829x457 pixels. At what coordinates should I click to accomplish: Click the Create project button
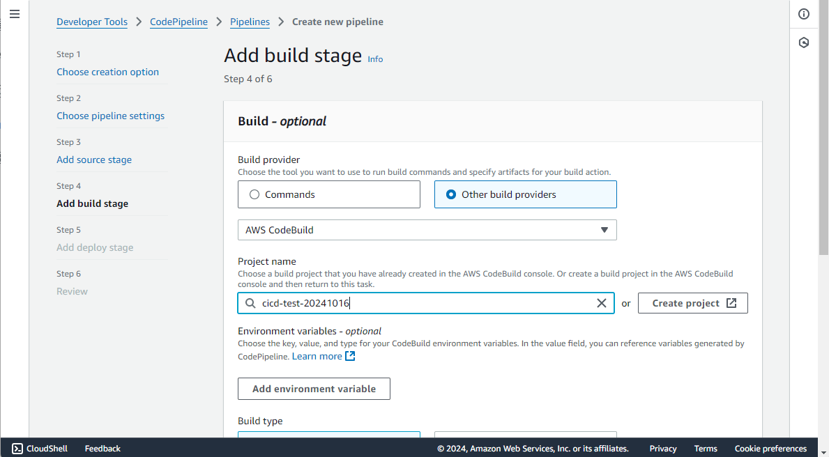pos(692,303)
